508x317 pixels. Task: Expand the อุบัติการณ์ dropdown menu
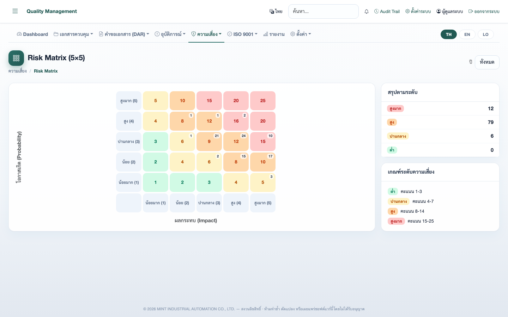170,34
